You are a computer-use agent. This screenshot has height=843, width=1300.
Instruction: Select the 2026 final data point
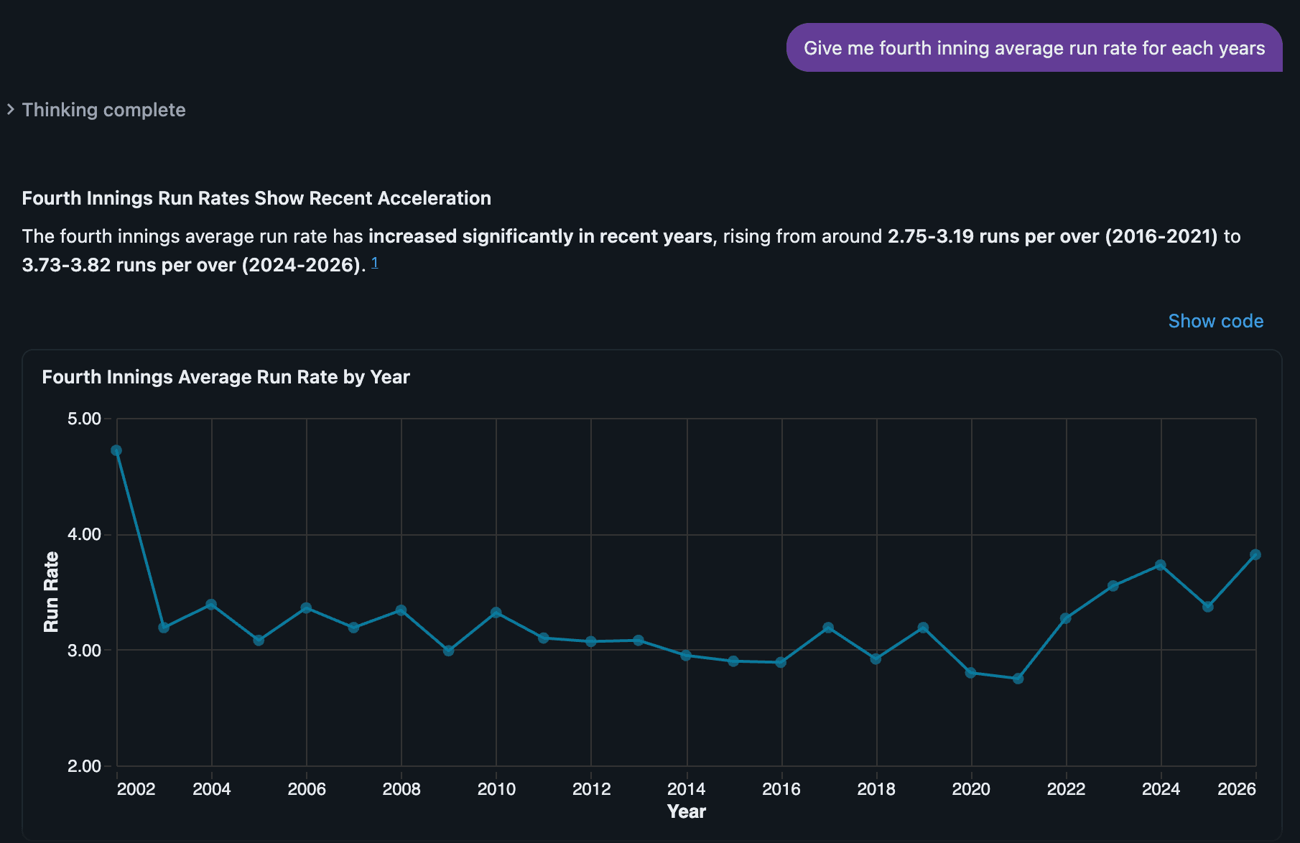(x=1255, y=554)
